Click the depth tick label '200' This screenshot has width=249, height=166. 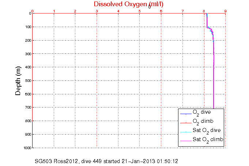click(x=28, y=41)
